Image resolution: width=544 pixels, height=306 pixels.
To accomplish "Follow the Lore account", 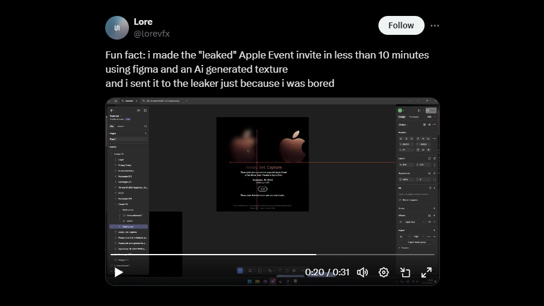I will click(401, 25).
